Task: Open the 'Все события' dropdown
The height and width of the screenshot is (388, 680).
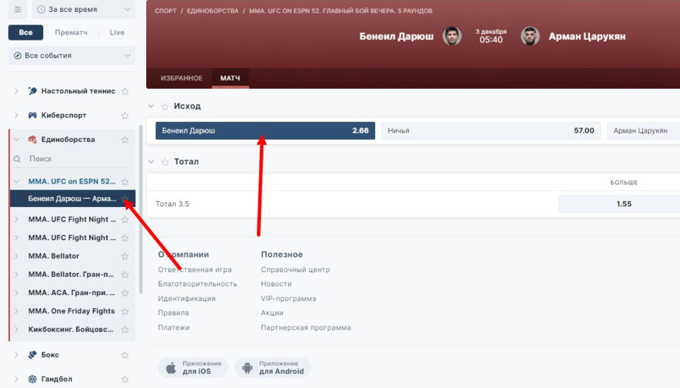Action: click(x=72, y=56)
